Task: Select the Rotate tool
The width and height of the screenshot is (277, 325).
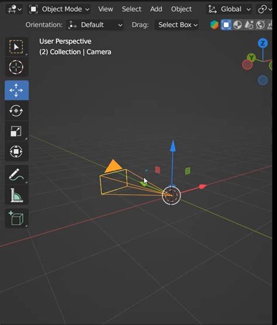Action: [x=16, y=111]
